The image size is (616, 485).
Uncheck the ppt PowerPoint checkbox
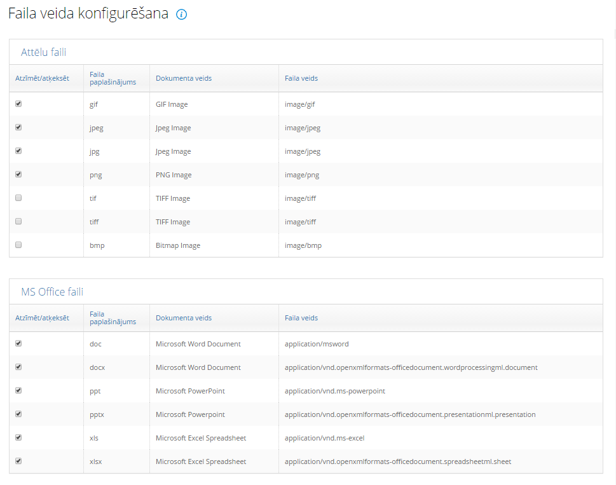pyautogui.click(x=18, y=390)
